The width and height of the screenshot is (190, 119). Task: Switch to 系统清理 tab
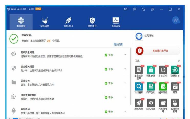(x=45, y=22)
